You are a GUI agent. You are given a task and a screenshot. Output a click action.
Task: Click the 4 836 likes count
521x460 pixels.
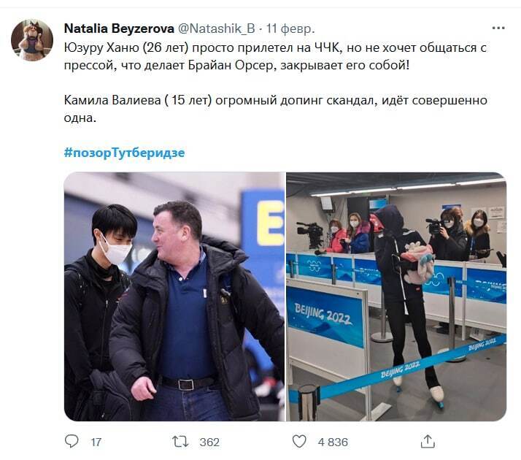click(x=333, y=442)
